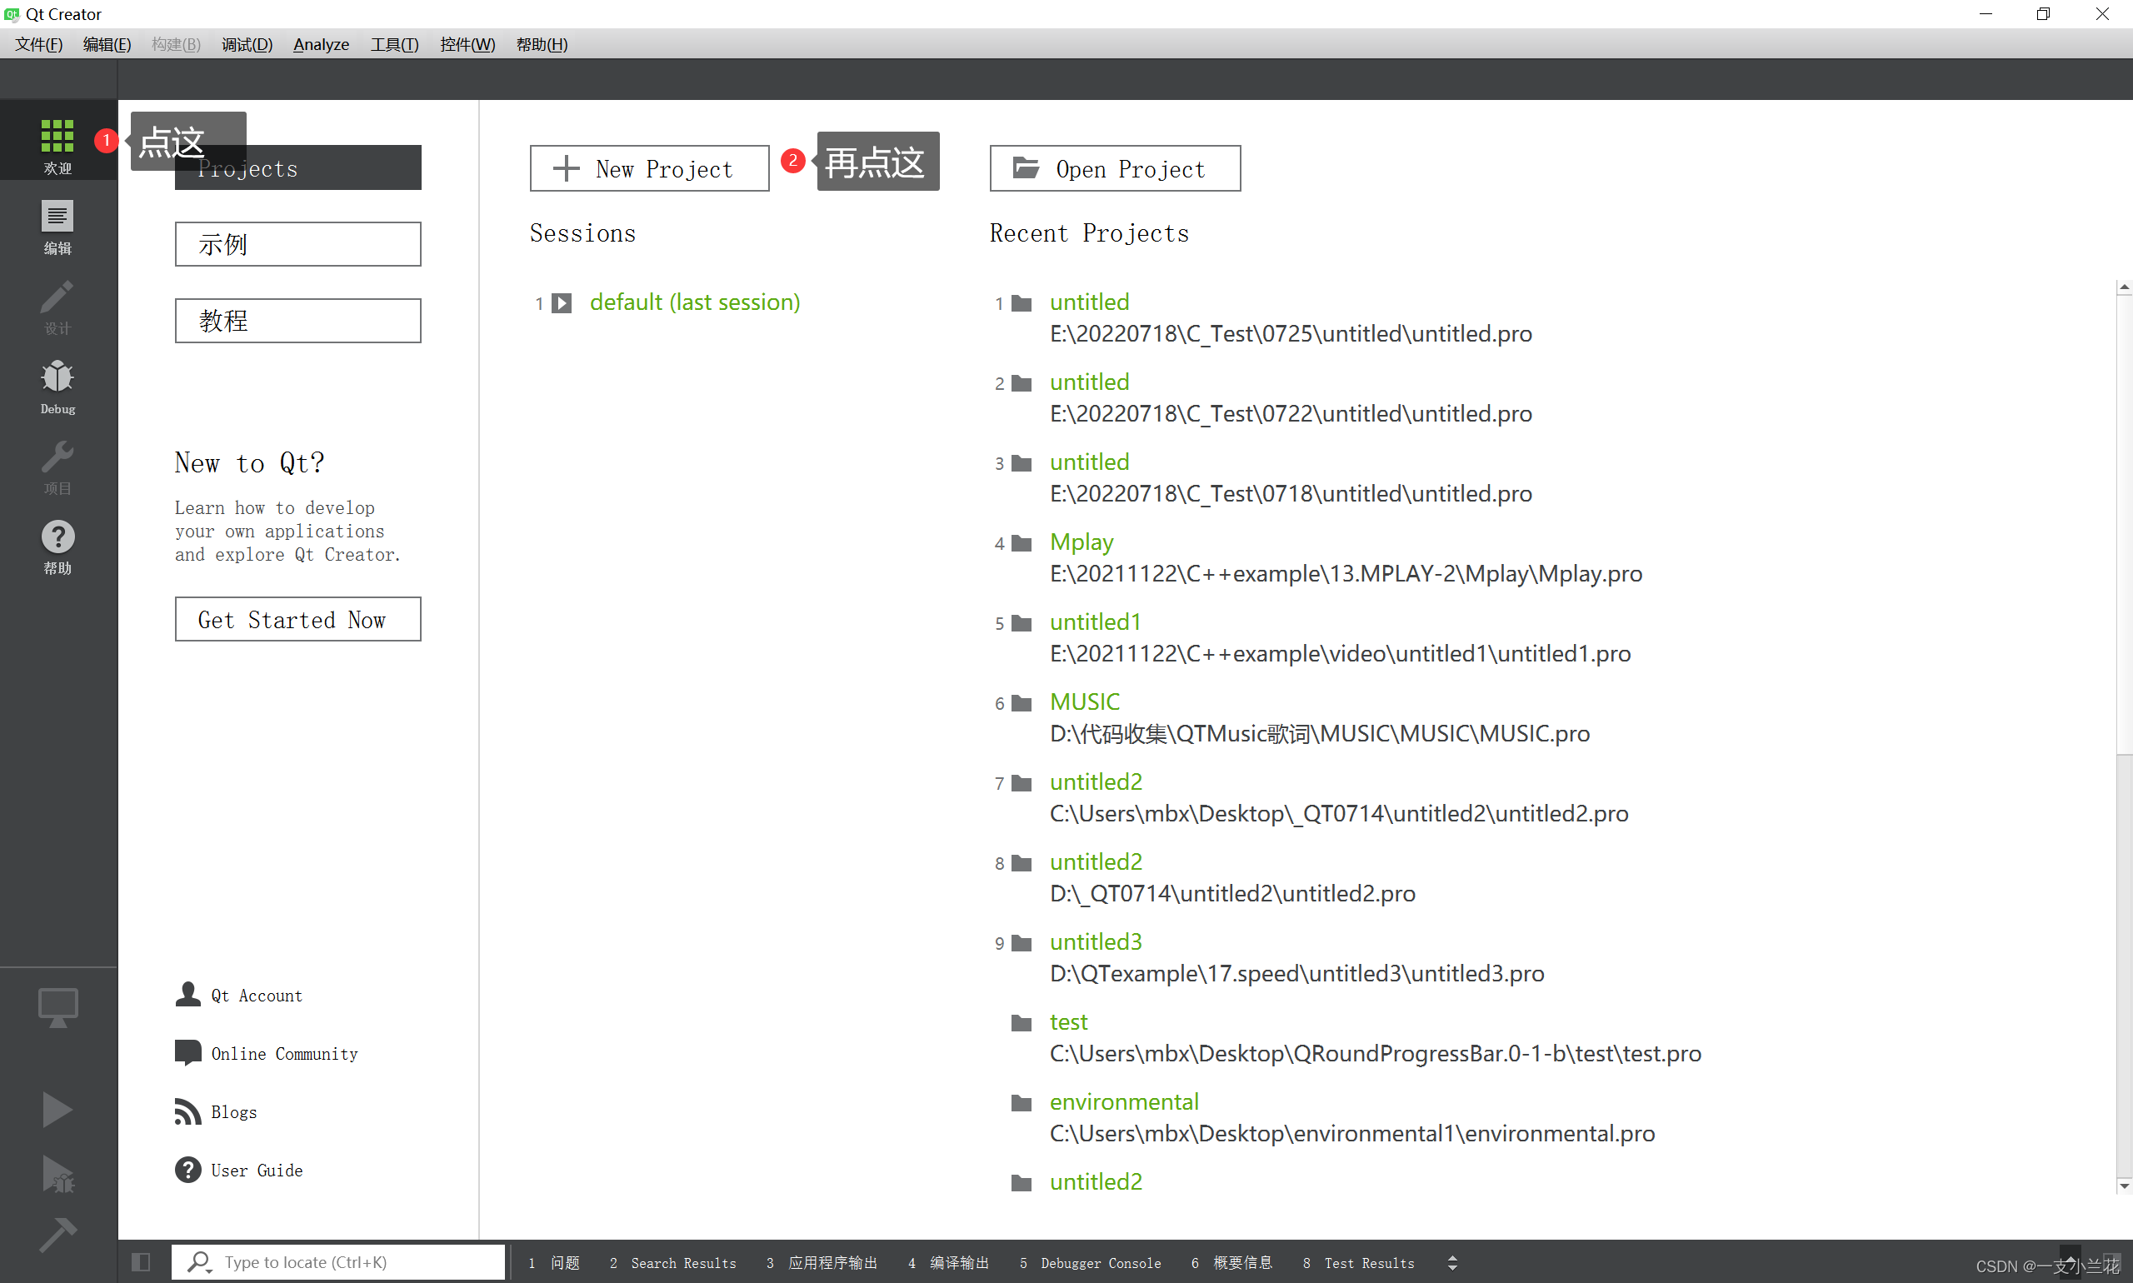Click the Blogs RSS icon
The image size is (2133, 1283).
(x=187, y=1111)
